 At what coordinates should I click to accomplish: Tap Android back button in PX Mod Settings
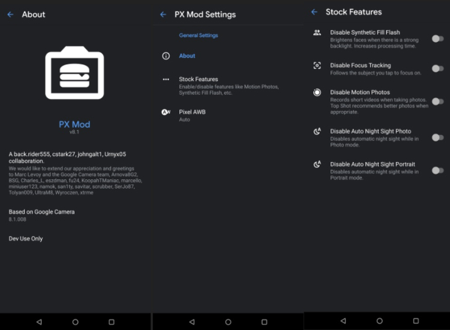192,322
